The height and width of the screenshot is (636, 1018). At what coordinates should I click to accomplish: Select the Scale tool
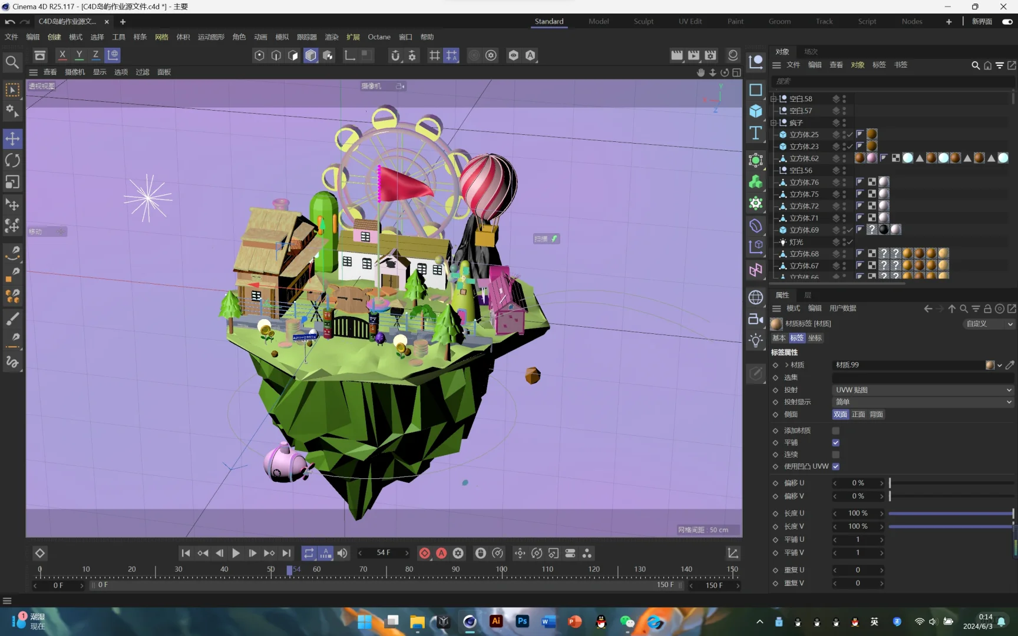point(12,183)
